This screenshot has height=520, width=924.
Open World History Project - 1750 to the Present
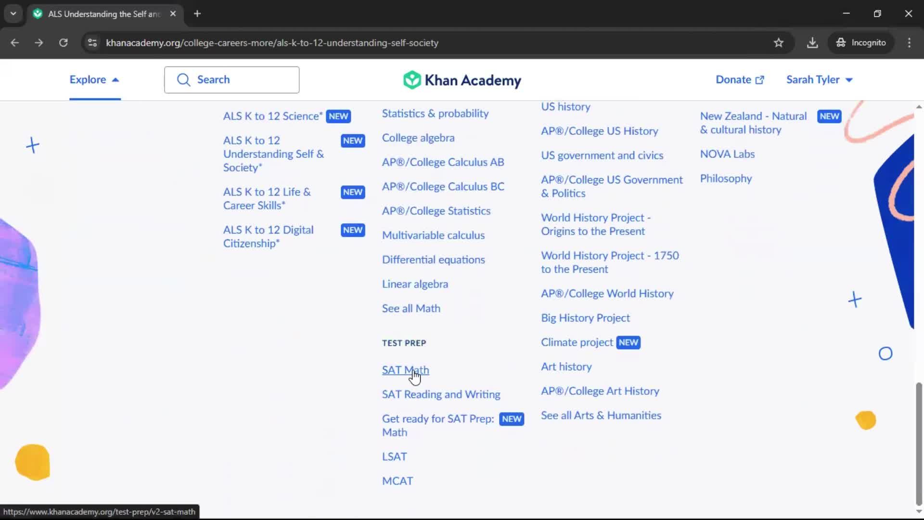tap(610, 263)
